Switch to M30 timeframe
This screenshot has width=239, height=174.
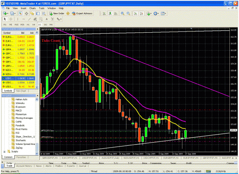coord(22,25)
